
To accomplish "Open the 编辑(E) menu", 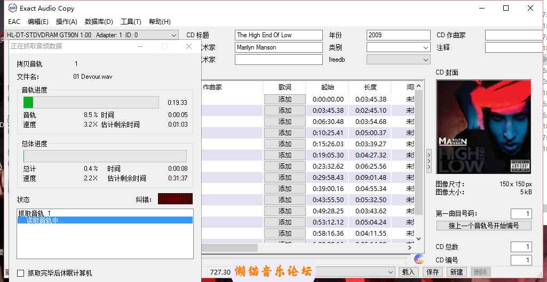I will click(38, 22).
